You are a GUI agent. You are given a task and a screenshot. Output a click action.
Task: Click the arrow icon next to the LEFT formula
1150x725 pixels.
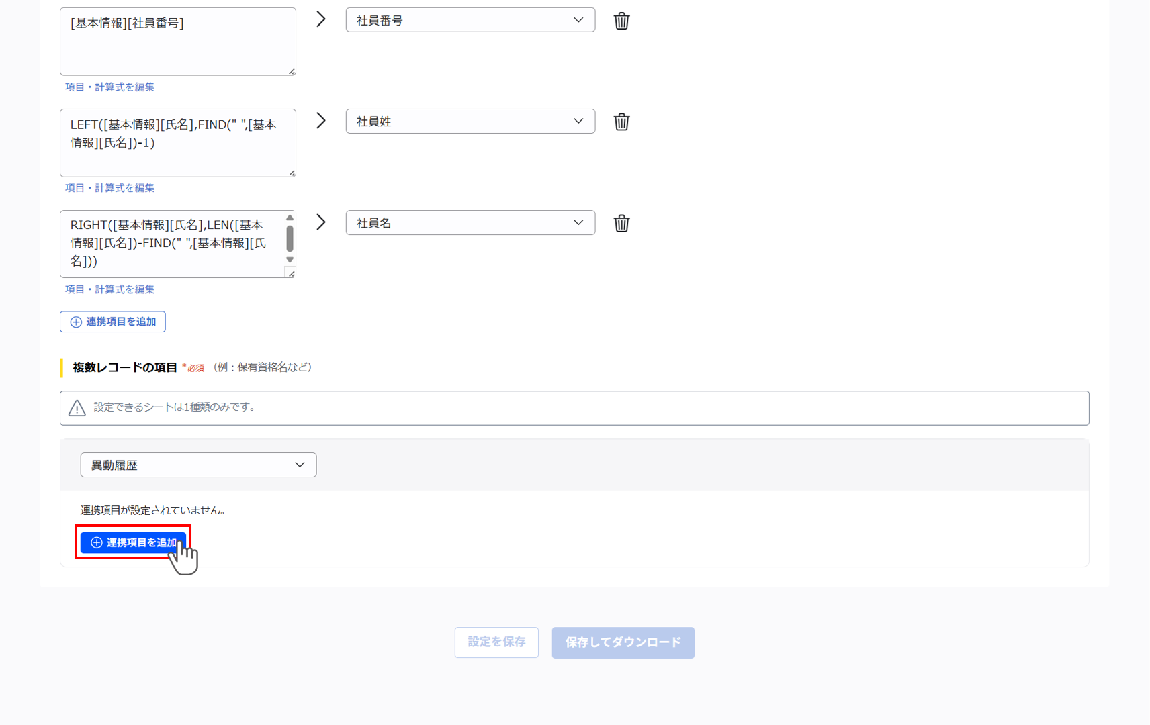click(x=320, y=120)
